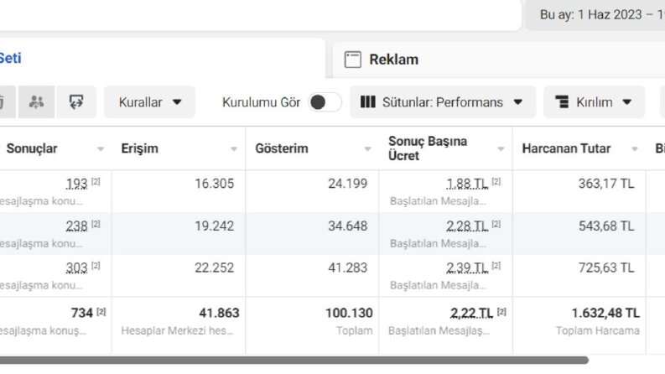Expand the Erişim column menu arrow
This screenshot has width=665, height=374.
tap(234, 148)
